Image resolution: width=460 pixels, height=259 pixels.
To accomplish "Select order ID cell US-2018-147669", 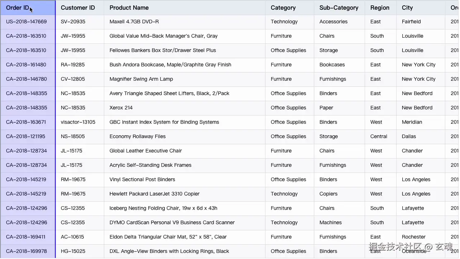I will 27,22.
